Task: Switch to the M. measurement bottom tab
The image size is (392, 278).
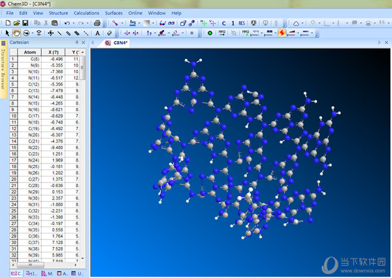Action: click(x=47, y=273)
